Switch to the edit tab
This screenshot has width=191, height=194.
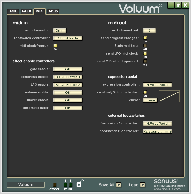13,11
